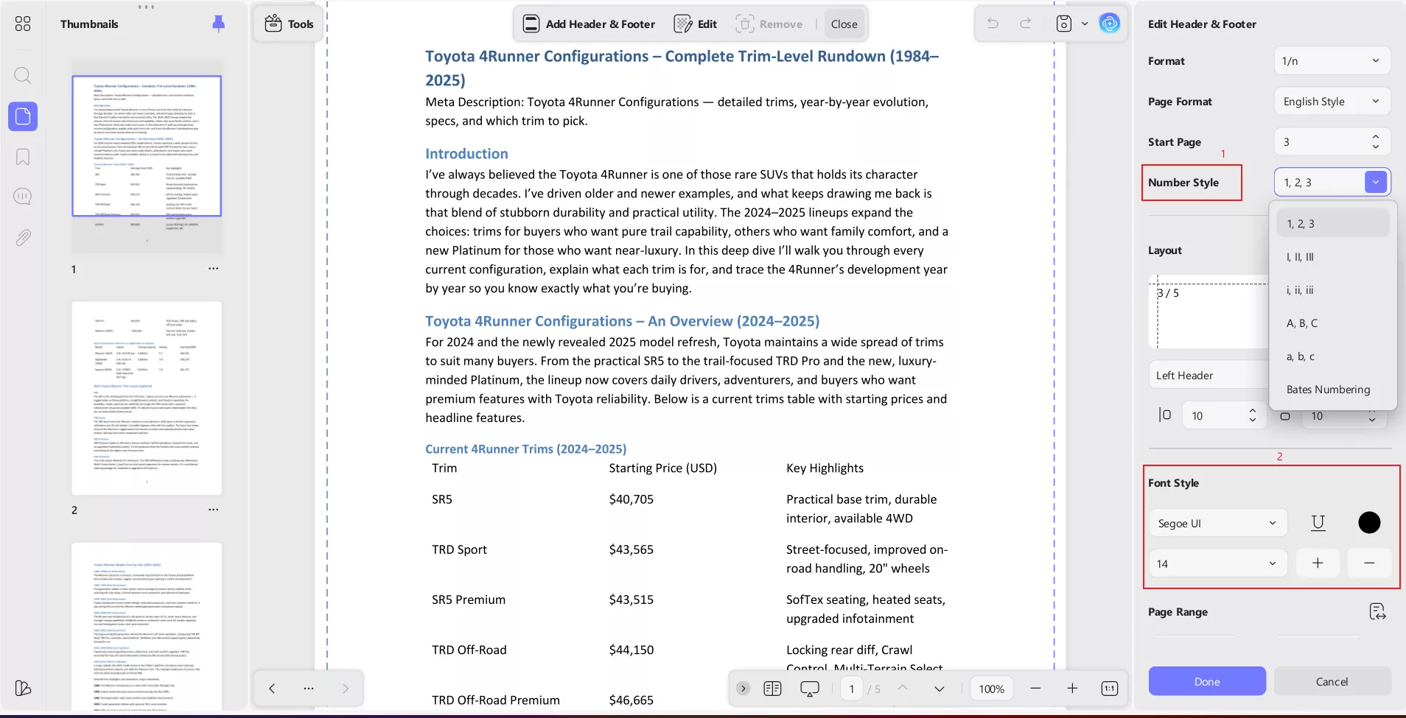The image size is (1406, 718).
Task: Click the Redo icon
Action: pyautogui.click(x=1026, y=23)
